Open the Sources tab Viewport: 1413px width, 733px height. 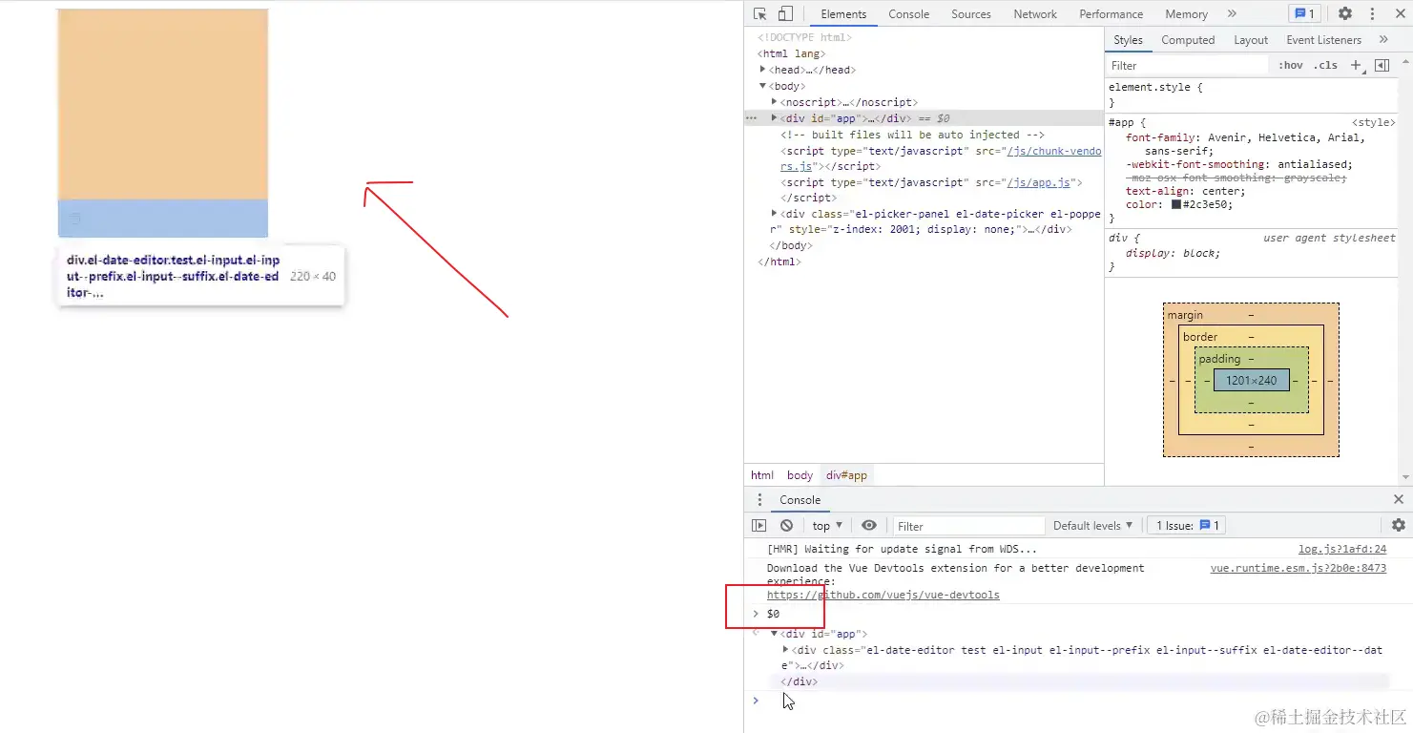(x=971, y=14)
